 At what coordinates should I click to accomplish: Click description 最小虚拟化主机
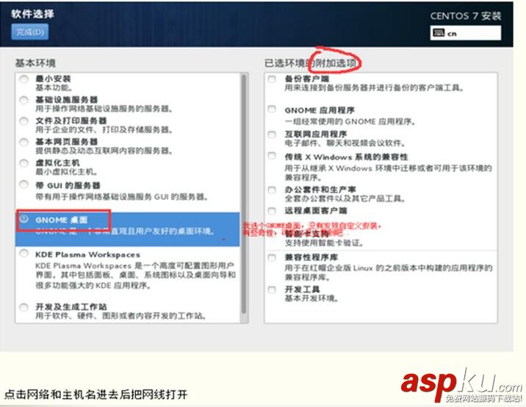[66, 172]
